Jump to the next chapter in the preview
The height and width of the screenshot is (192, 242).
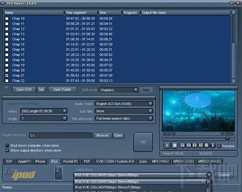click(x=200, y=145)
